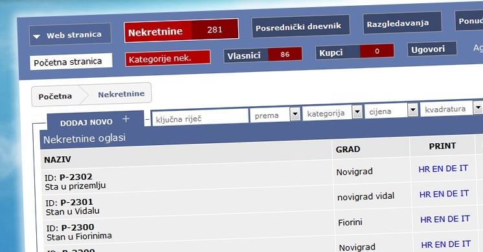Screen dimensions: 483x252
Task: Click the DODAJ NOVO tab
Action: 95,120
